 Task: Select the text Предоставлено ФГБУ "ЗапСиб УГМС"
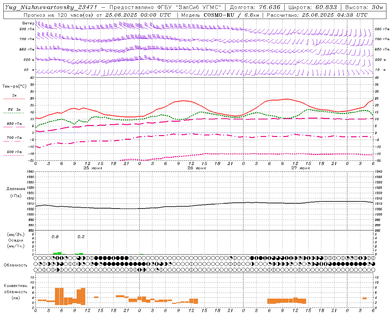(165, 7)
